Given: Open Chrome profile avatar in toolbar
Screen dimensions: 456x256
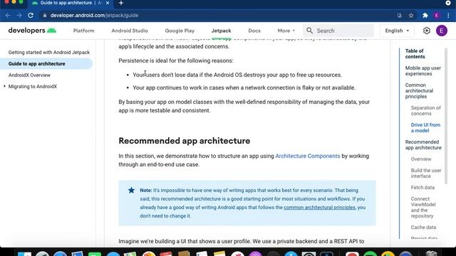Looking at the screenshot, I should click(x=437, y=16).
